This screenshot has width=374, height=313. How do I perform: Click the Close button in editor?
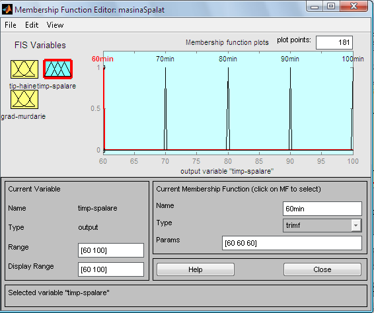pos(322,269)
